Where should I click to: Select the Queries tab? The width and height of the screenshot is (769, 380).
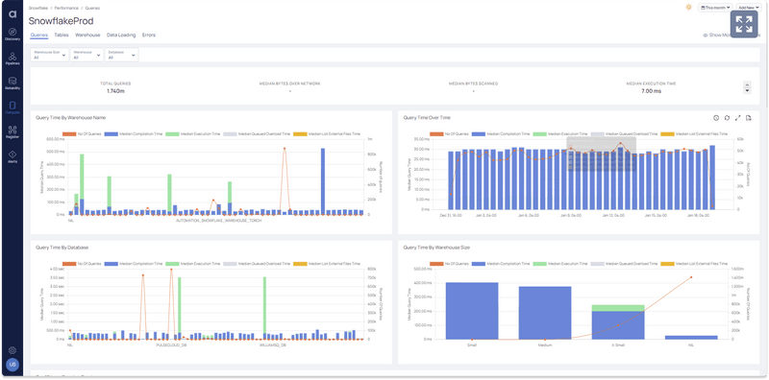38,36
